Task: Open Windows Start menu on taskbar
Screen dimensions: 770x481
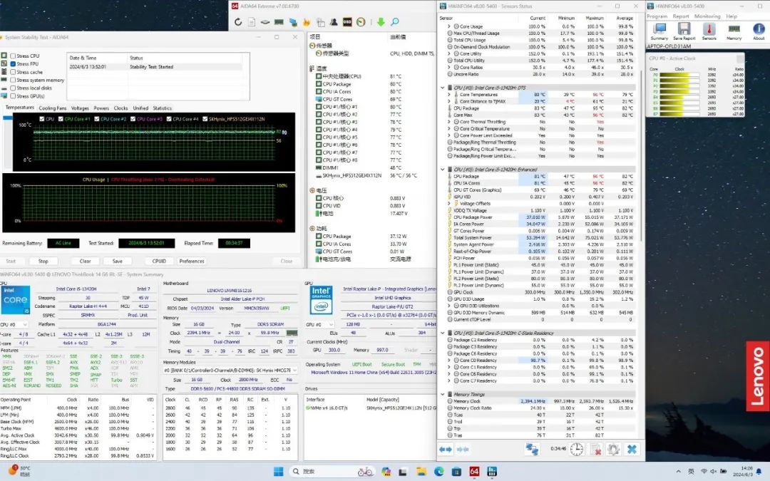Action: 278,472
